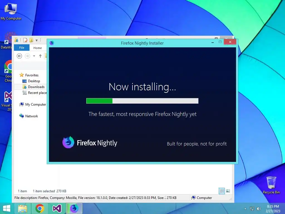
Task: Launch the Google Chrome desktop shortcut
Action: [8, 71]
